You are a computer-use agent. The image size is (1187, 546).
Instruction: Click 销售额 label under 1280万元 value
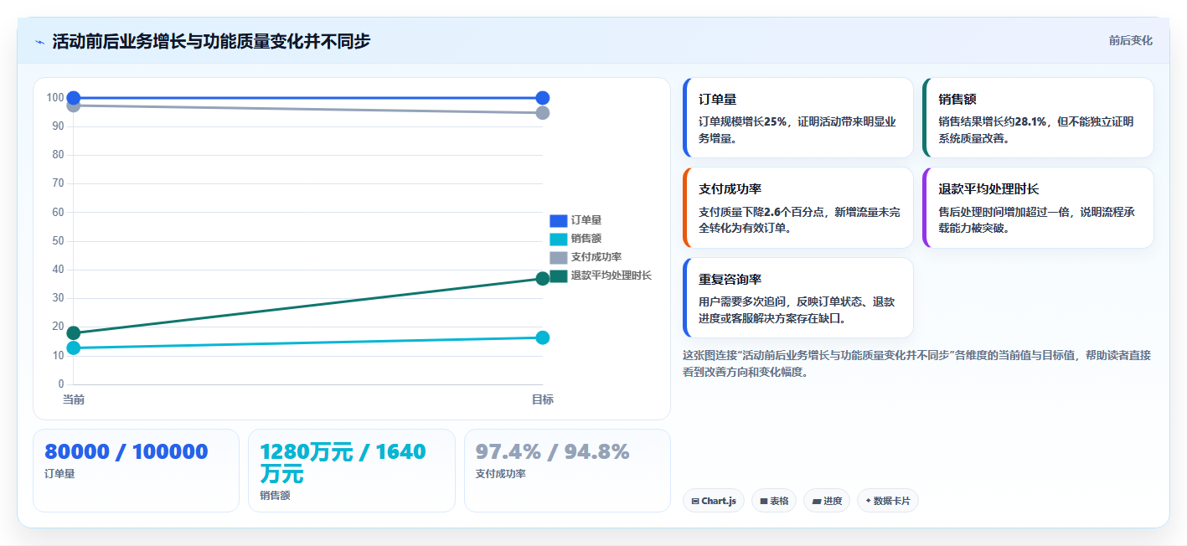coord(275,496)
